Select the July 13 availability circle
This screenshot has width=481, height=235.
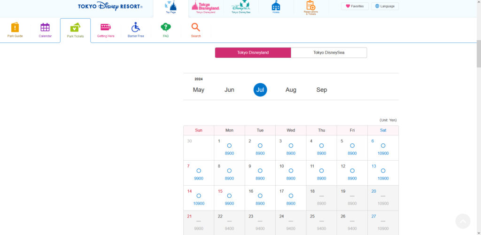click(383, 171)
